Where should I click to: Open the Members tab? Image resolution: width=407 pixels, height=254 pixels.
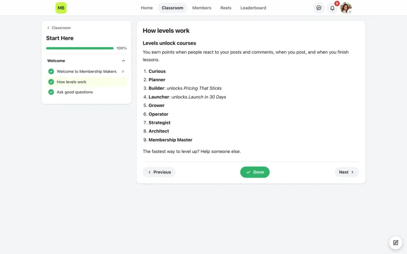[x=202, y=8]
